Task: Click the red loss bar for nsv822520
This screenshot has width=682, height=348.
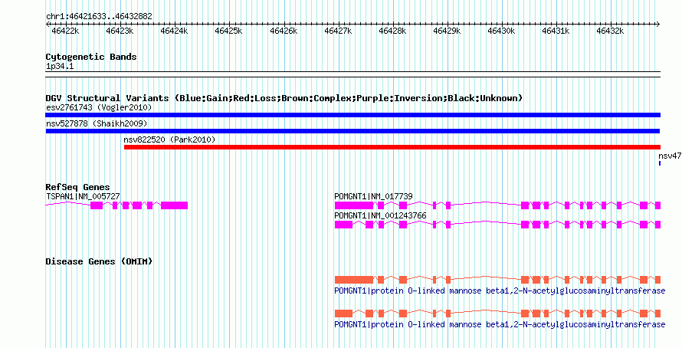Action: pos(392,147)
